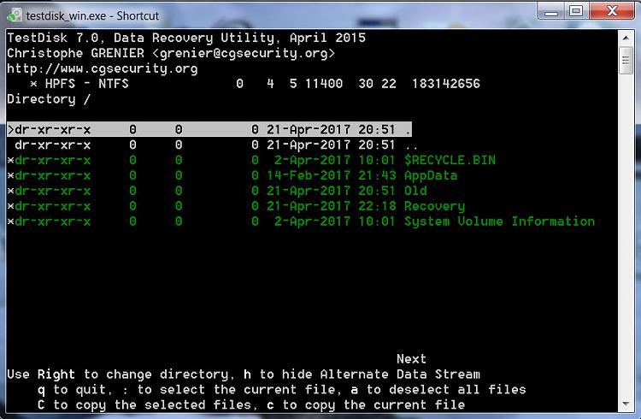This screenshot has height=419, width=641.
Task: Select the AppData directory row
Action: click(232, 175)
